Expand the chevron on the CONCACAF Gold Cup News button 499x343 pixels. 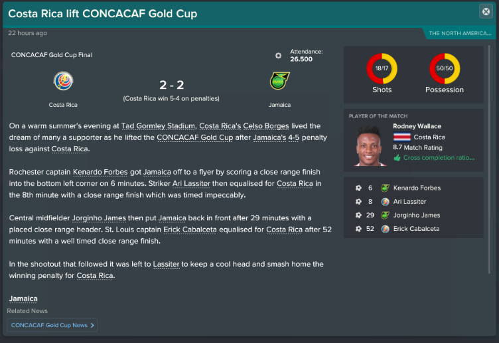pyautogui.click(x=92, y=325)
